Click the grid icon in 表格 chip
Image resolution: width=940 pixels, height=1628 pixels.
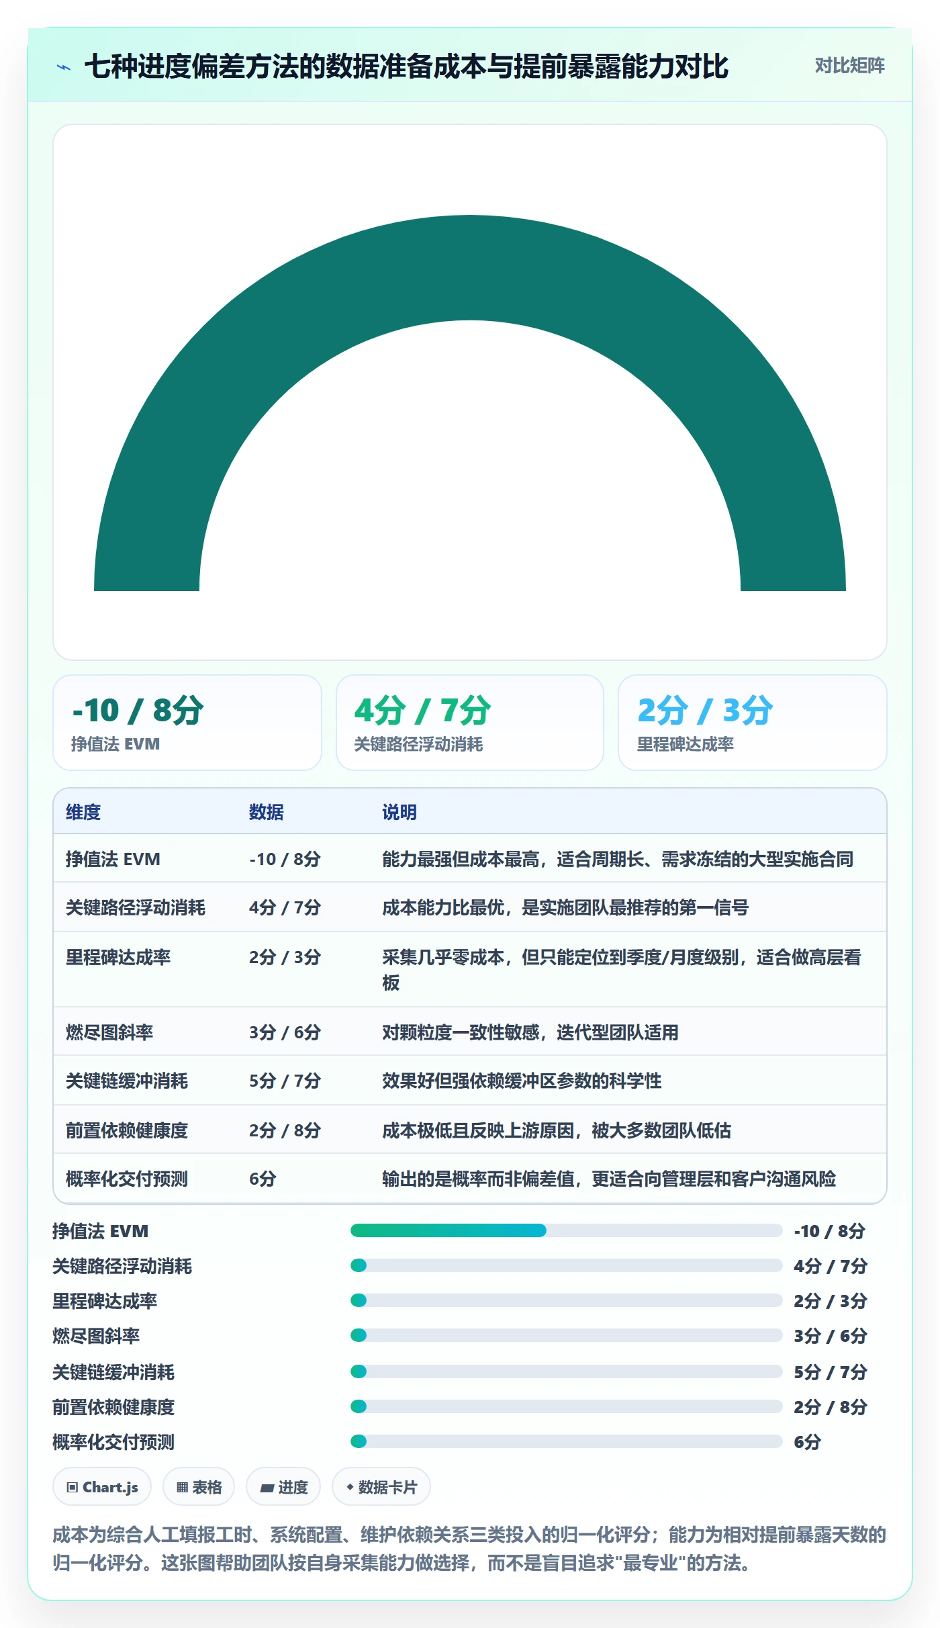pos(182,1487)
